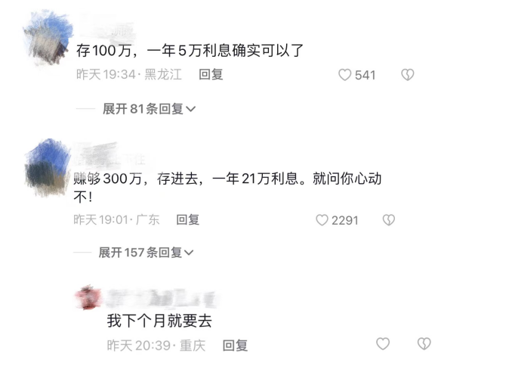509x379 pixels.
Task: Dislike the 存100万 comment via broken heart
Action: 407,75
